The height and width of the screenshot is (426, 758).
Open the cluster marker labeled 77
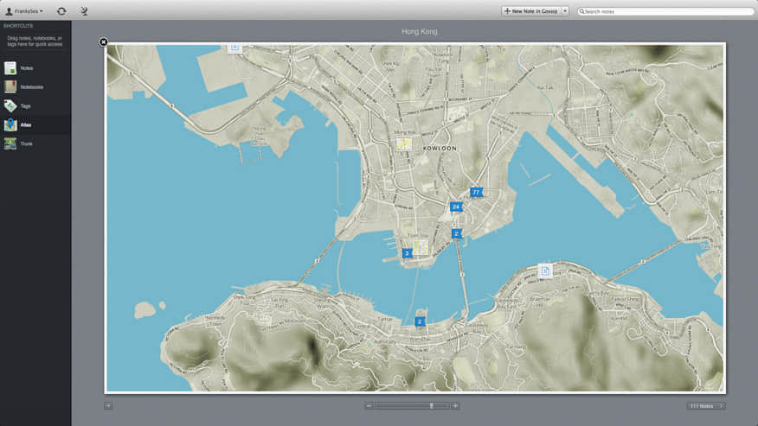pyautogui.click(x=476, y=192)
